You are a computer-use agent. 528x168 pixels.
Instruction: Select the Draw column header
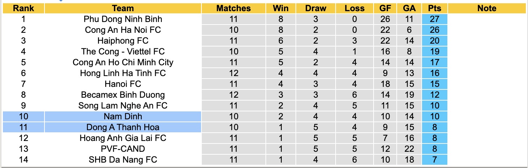pyautogui.click(x=315, y=8)
